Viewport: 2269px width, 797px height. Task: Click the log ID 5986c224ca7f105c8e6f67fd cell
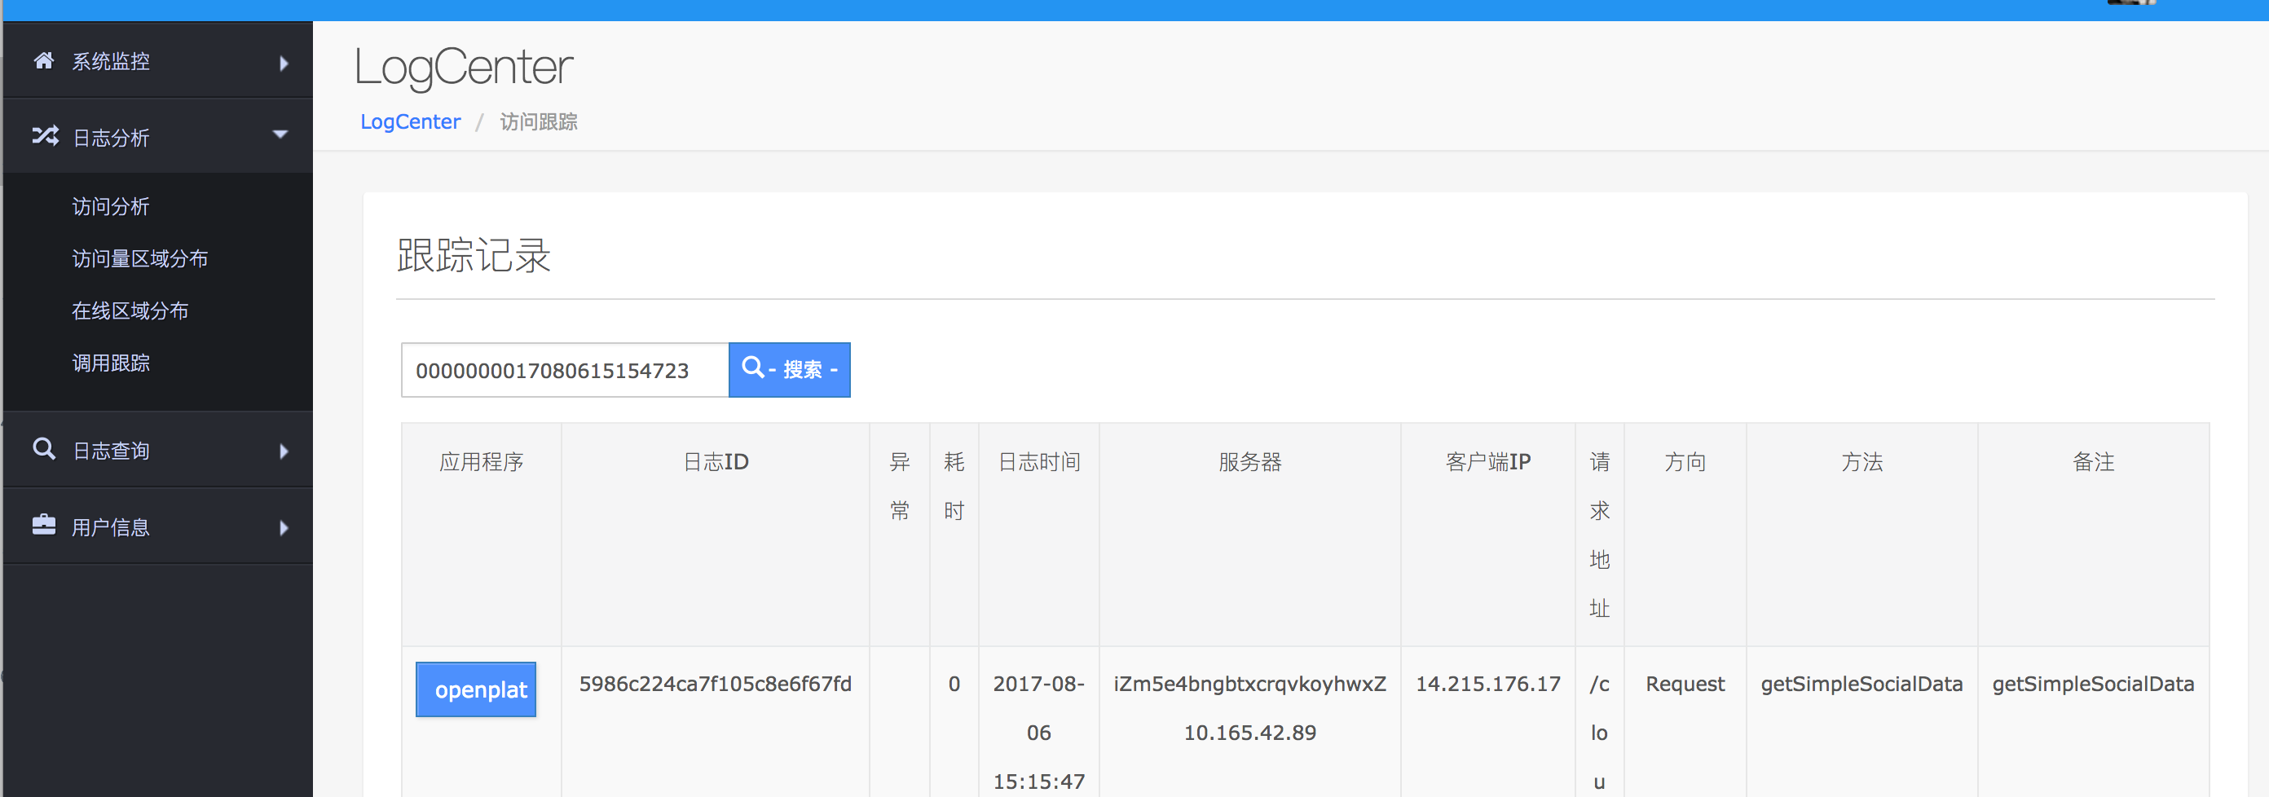(716, 684)
